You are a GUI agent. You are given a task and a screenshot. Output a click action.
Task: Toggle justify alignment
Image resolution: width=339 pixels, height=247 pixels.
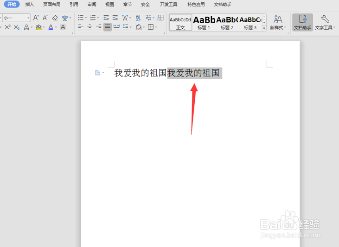(108, 27)
